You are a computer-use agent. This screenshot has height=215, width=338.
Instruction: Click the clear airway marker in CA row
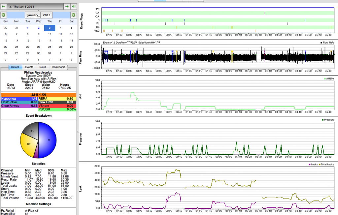coord(264,13)
